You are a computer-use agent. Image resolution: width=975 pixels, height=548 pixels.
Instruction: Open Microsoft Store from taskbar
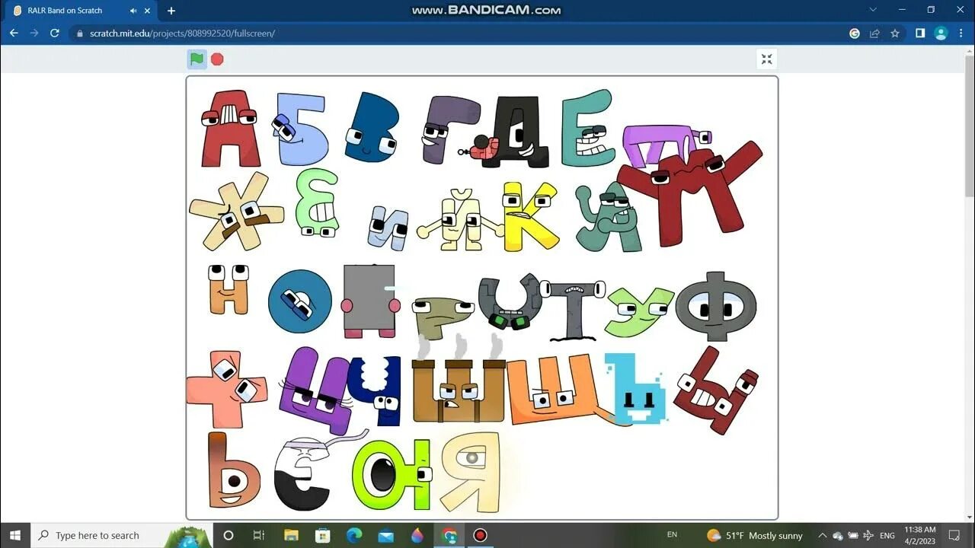coord(322,535)
